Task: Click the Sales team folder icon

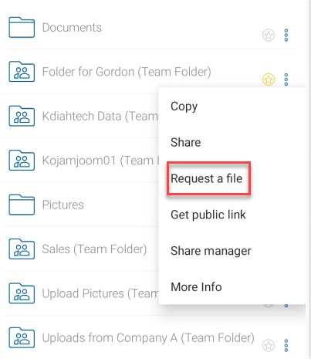Action: pos(22,249)
